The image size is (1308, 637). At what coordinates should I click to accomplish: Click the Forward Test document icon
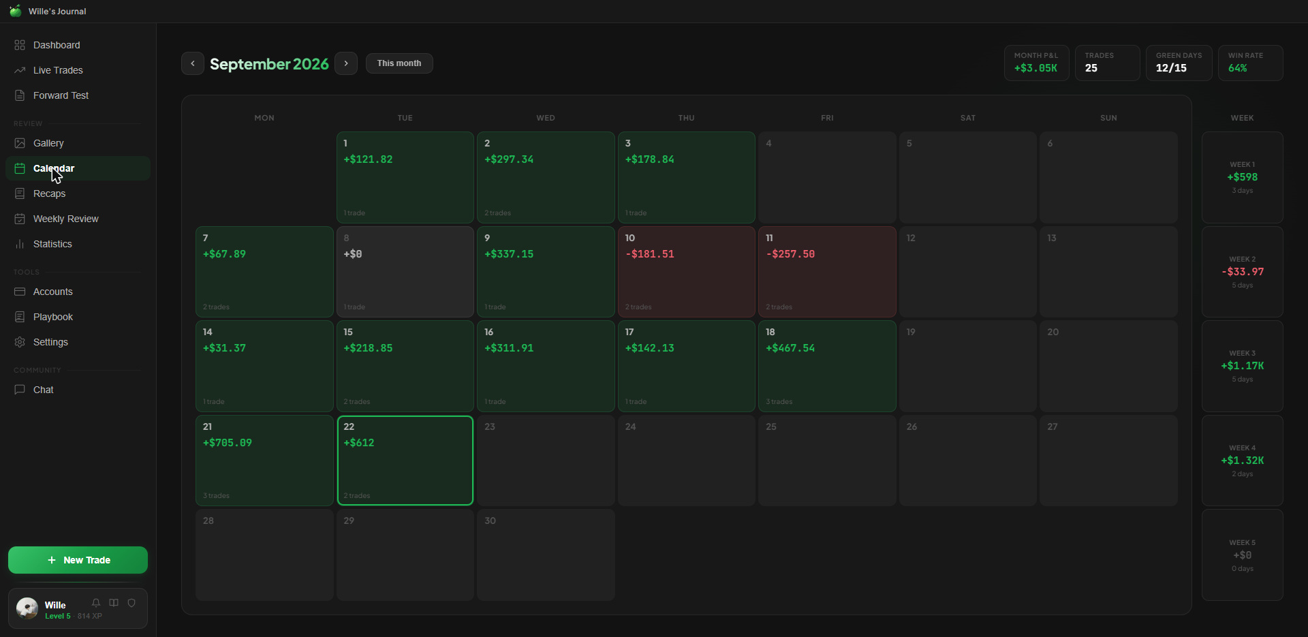(x=20, y=95)
